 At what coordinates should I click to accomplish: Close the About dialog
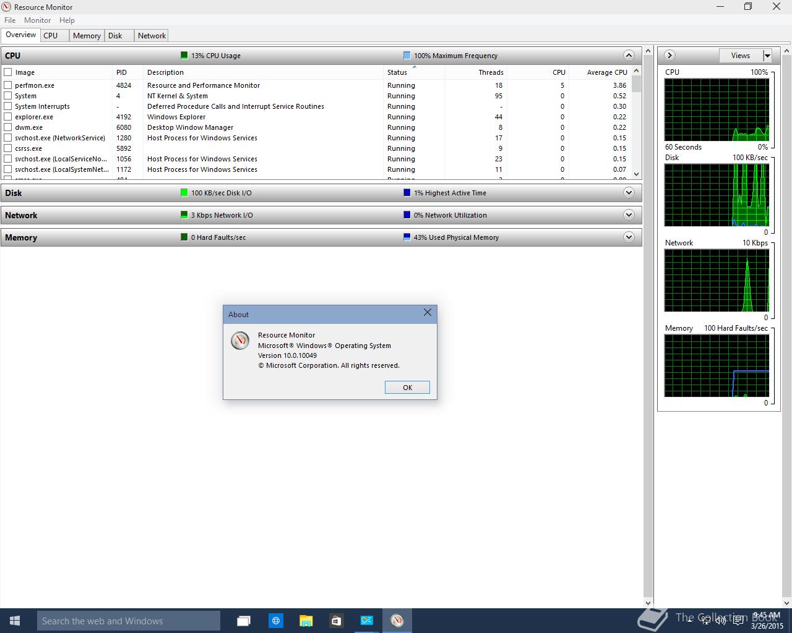click(x=428, y=313)
